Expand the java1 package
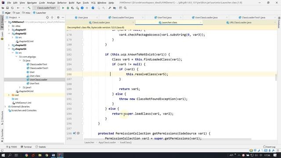 click(x=20, y=87)
